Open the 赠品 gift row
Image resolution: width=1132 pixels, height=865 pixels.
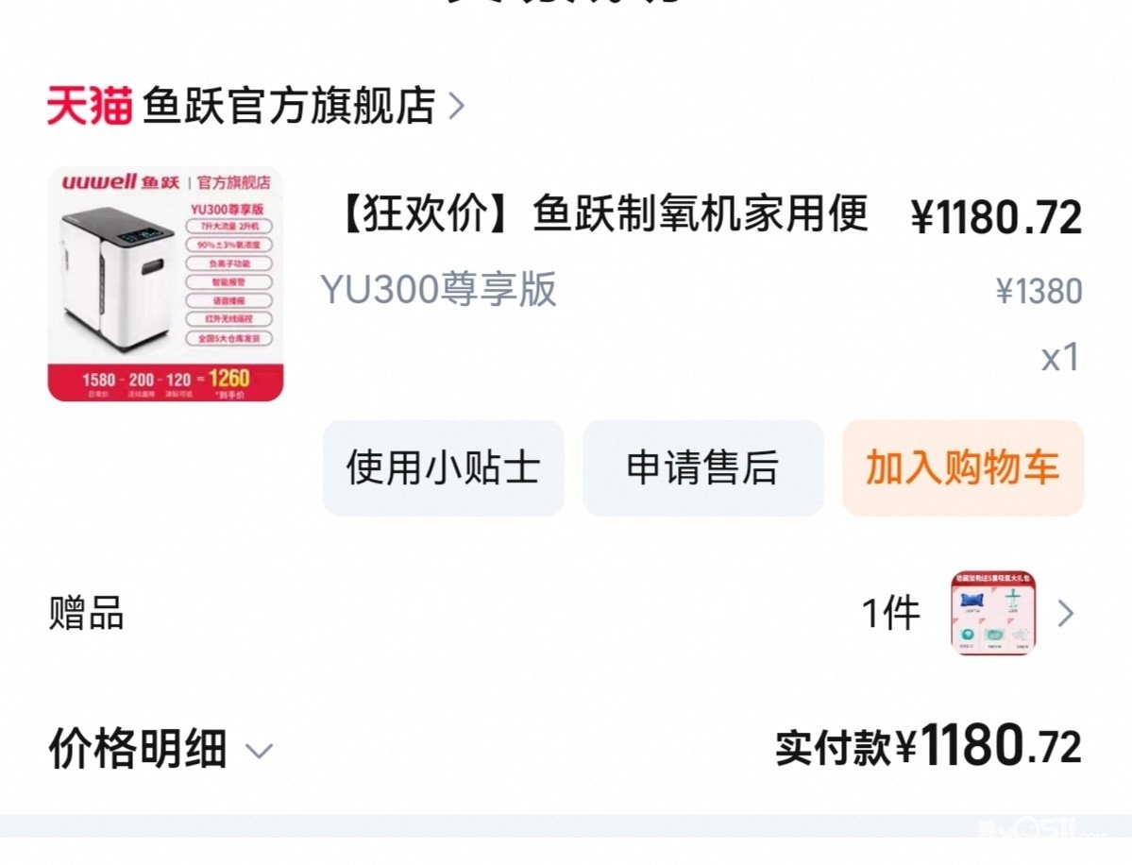(x=566, y=614)
